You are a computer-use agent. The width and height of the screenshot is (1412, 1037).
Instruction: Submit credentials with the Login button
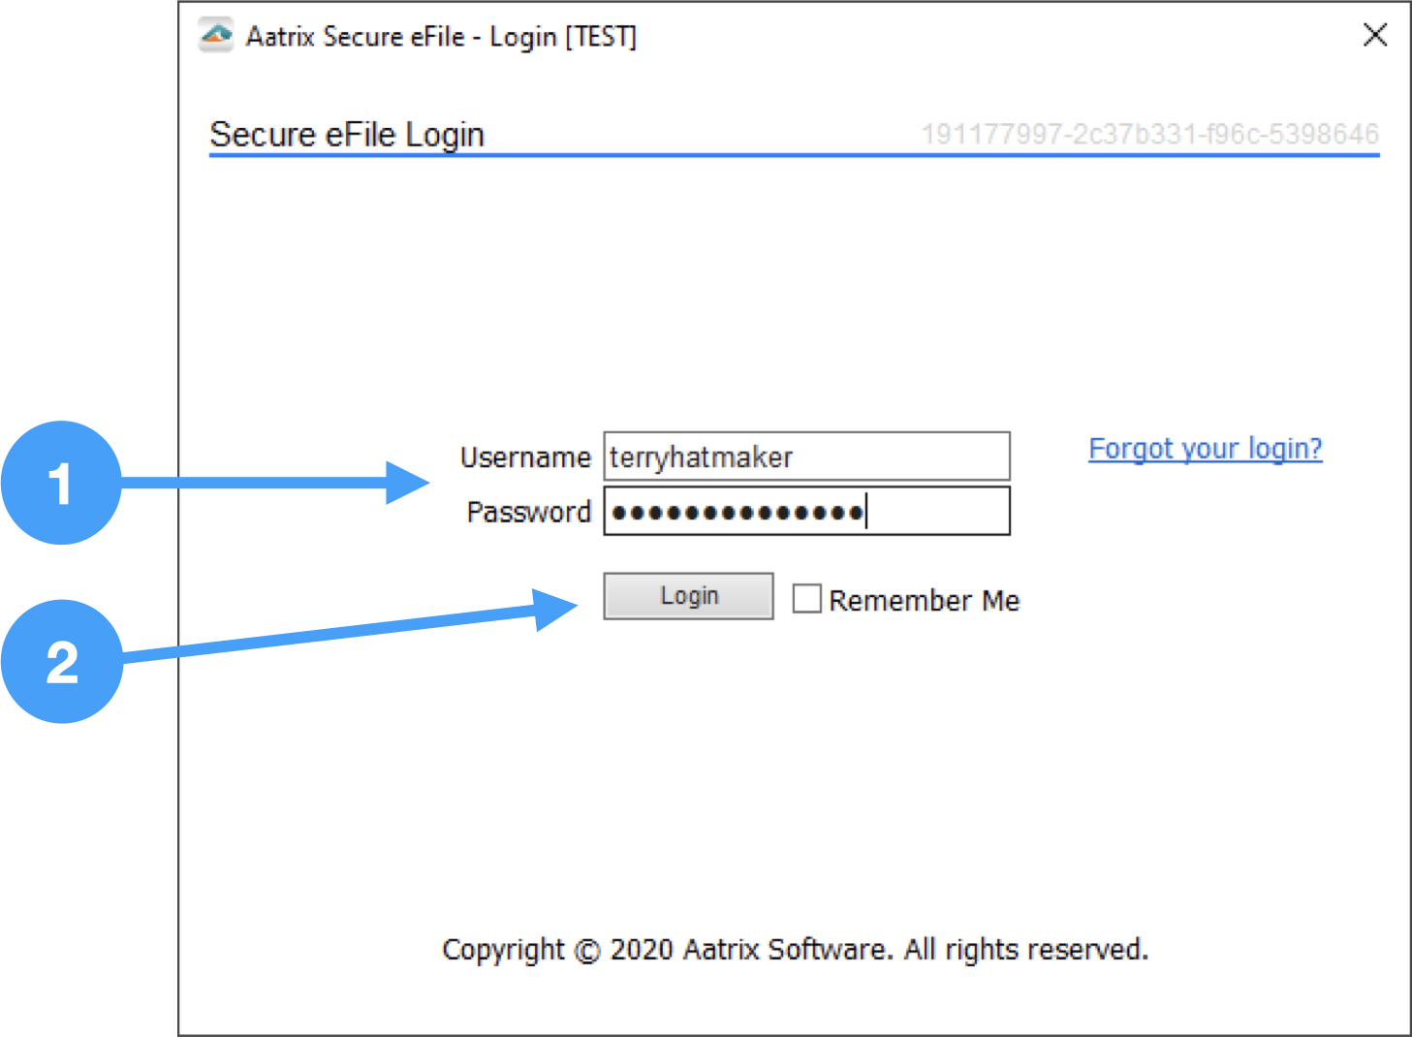tap(688, 595)
